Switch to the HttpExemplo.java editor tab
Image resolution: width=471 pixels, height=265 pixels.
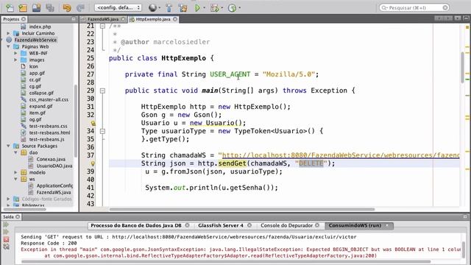coord(153,19)
